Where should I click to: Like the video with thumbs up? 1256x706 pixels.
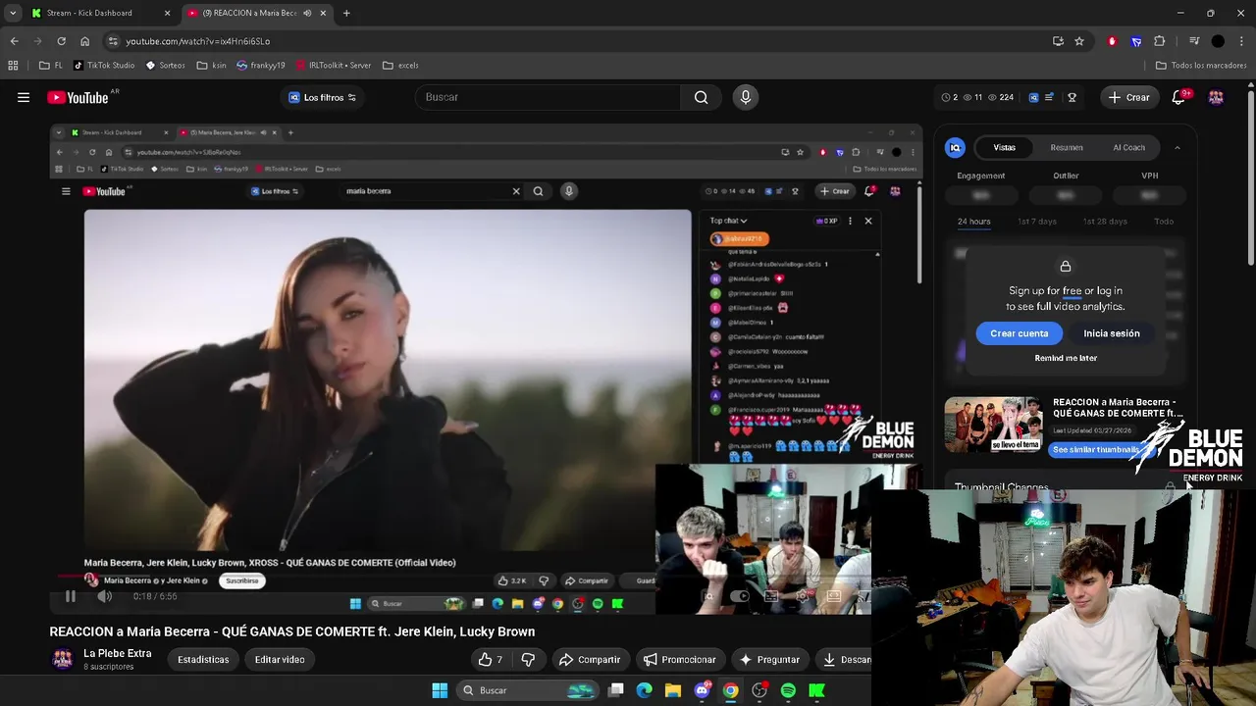[490, 660]
